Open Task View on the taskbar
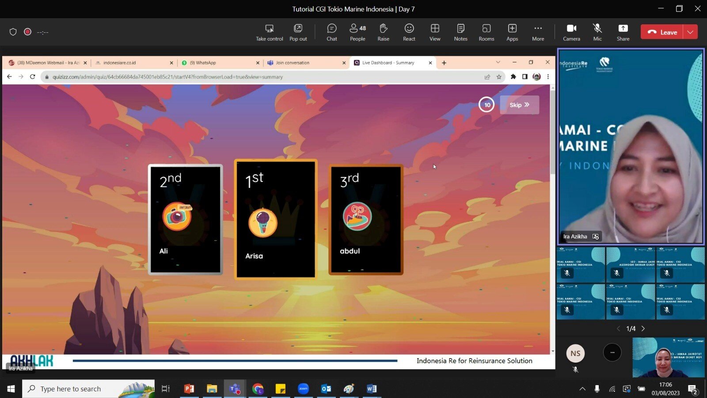Image resolution: width=707 pixels, height=398 pixels. click(166, 389)
